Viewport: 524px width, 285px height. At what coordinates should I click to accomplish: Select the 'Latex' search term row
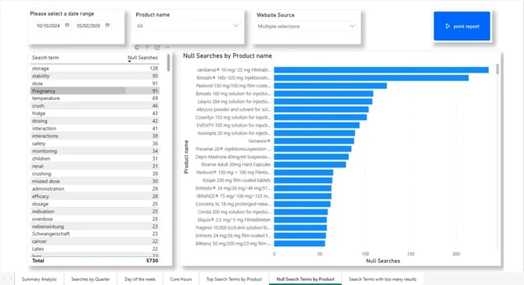click(95, 248)
